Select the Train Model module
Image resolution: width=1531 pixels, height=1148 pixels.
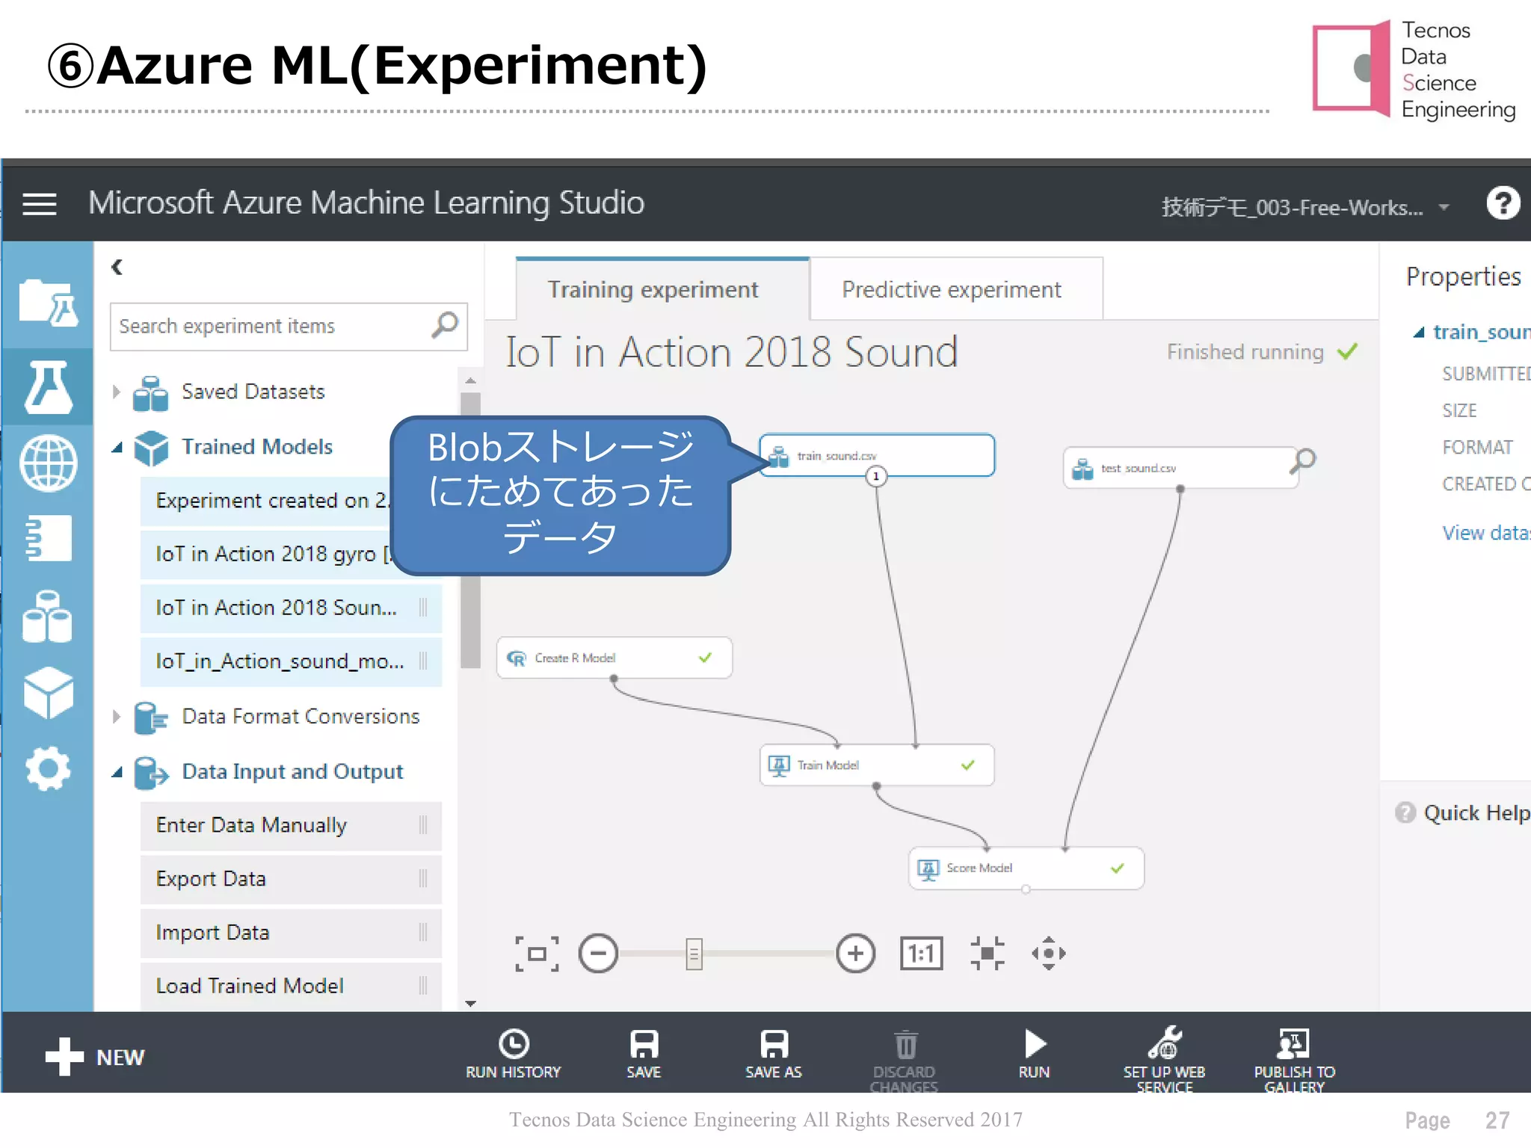click(877, 765)
